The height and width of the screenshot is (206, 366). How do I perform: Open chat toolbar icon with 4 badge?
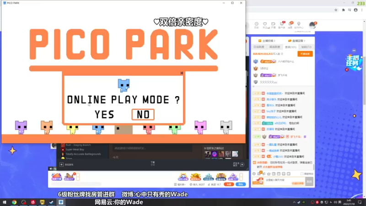tap(259, 173)
